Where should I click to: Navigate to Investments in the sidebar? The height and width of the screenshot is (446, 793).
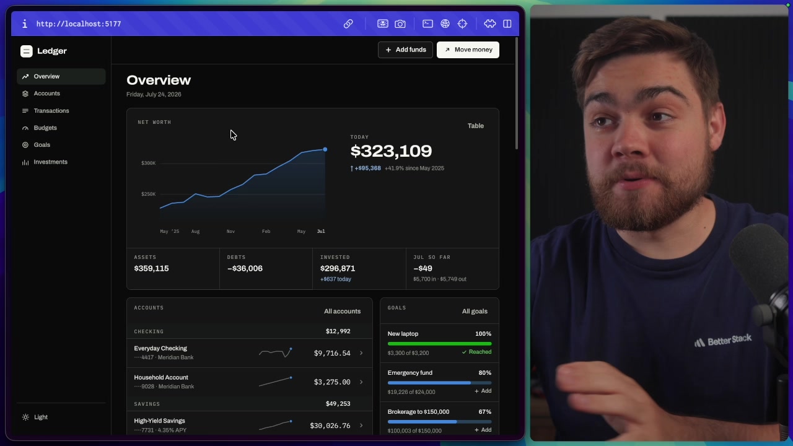pos(61,162)
